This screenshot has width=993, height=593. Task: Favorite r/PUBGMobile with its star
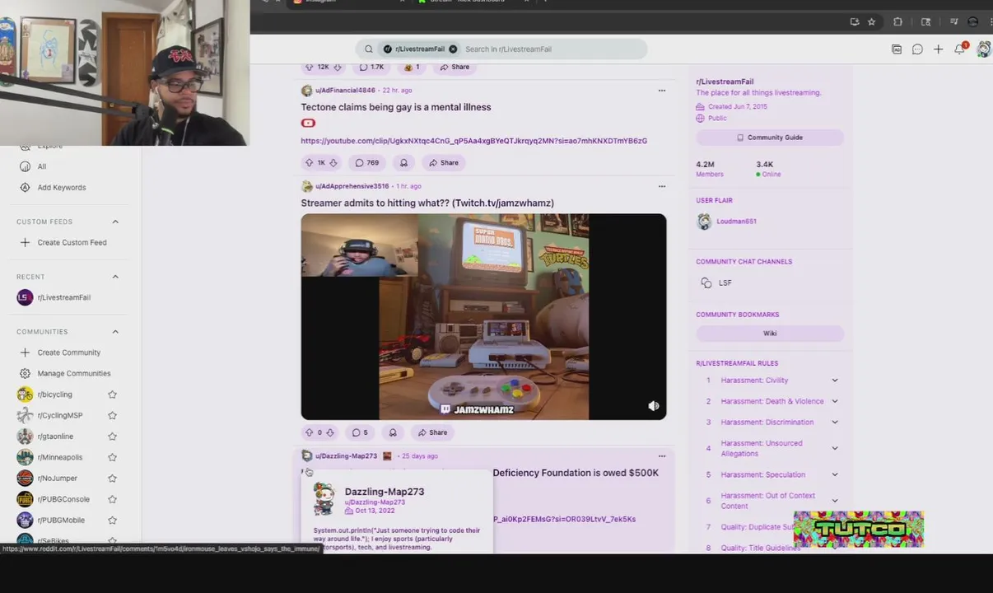click(112, 521)
